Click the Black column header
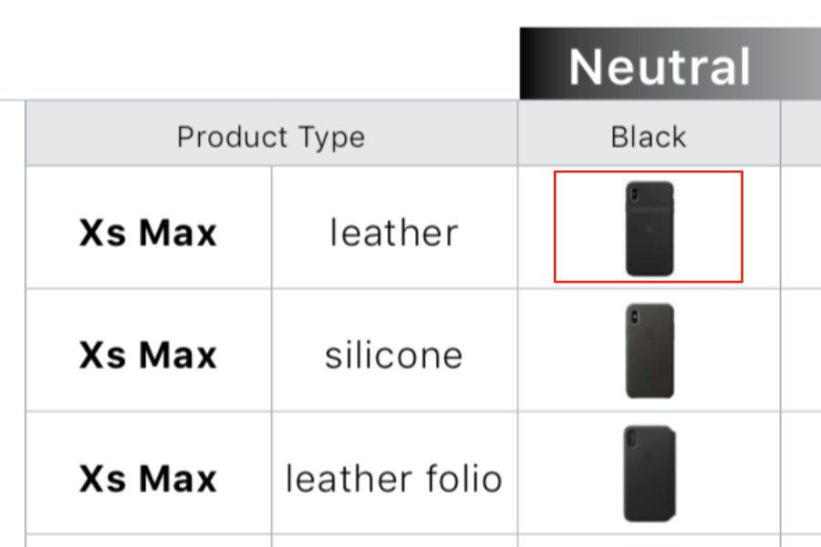Screen dimensions: 821x547 coord(649,138)
